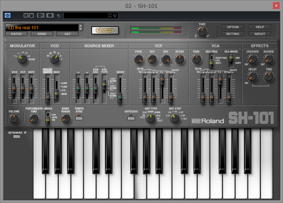Click the VCA envelope Release slider
Image resolution: width=283 pixels, height=203 pixels.
click(x=229, y=89)
